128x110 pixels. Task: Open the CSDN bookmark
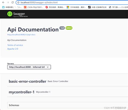(x=33, y=7)
